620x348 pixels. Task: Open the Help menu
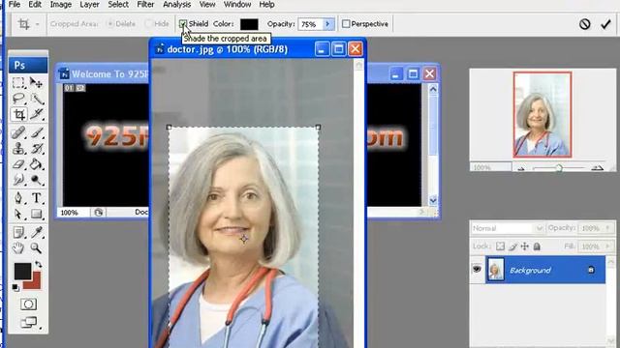267,5
